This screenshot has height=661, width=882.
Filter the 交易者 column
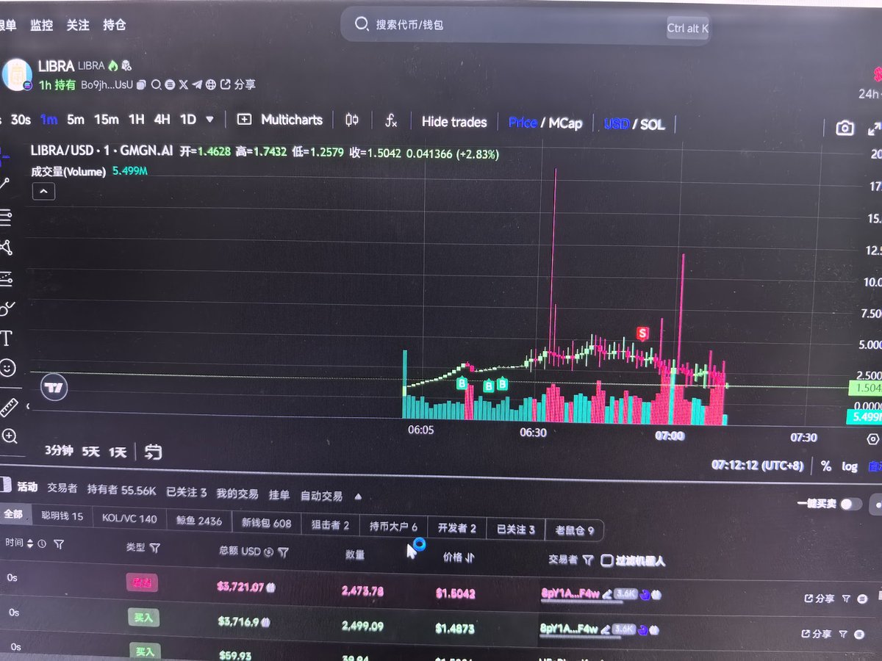point(588,560)
